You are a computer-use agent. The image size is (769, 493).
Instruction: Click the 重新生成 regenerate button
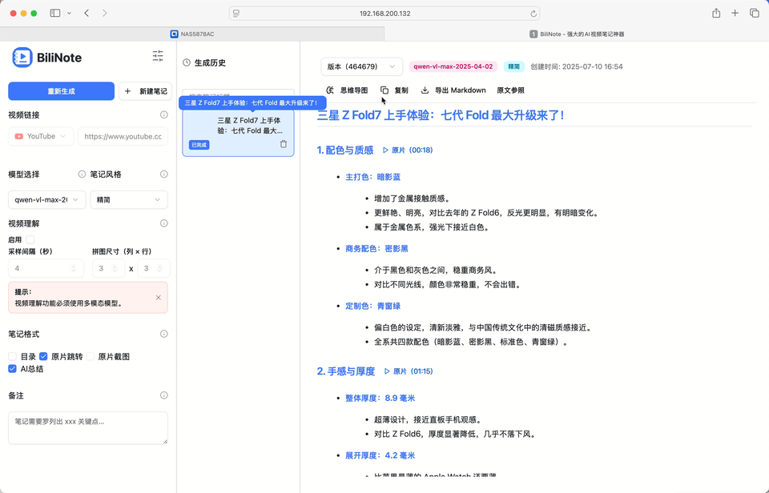point(61,91)
